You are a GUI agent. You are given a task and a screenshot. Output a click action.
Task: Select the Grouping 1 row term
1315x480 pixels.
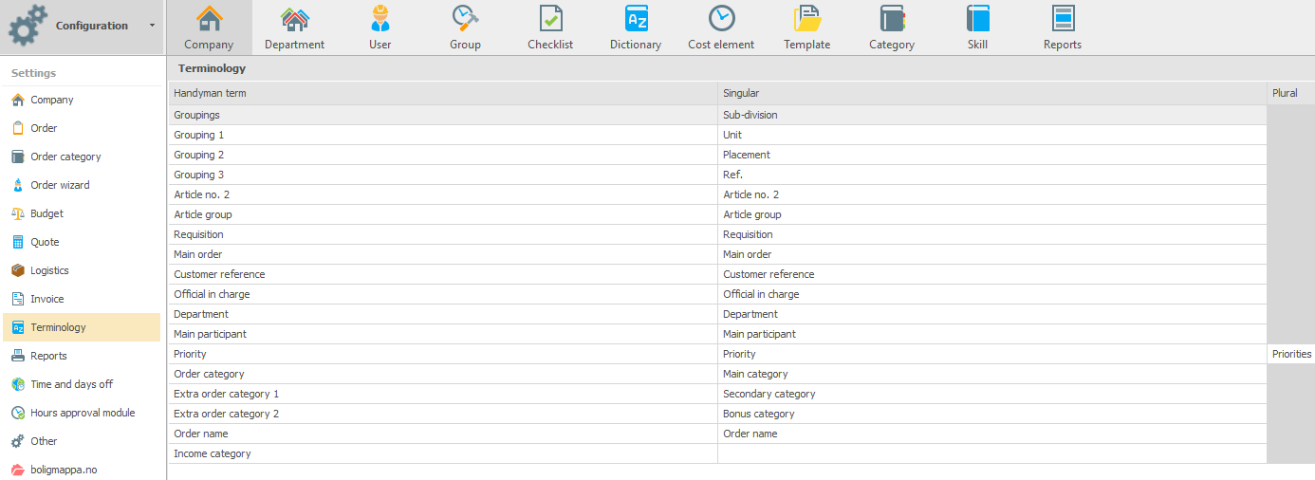point(443,135)
